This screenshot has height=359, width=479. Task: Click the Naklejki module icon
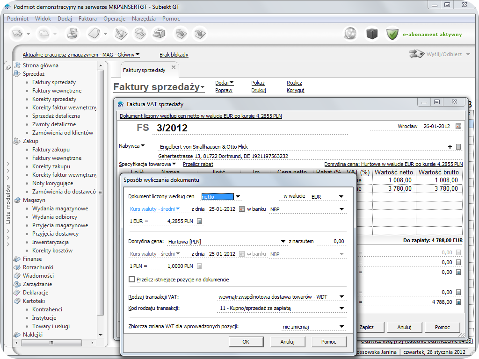(x=17, y=335)
